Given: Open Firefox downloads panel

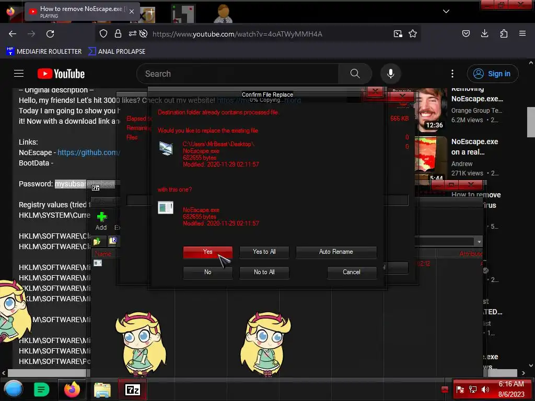Looking at the screenshot, I should tap(484, 33).
